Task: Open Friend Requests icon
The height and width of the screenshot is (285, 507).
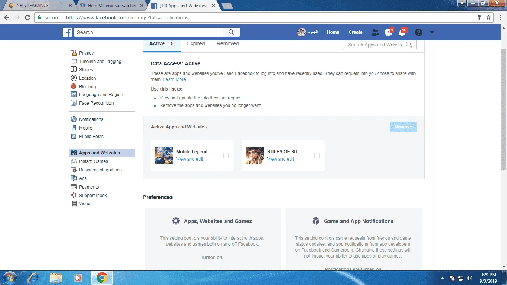Action: click(x=375, y=32)
